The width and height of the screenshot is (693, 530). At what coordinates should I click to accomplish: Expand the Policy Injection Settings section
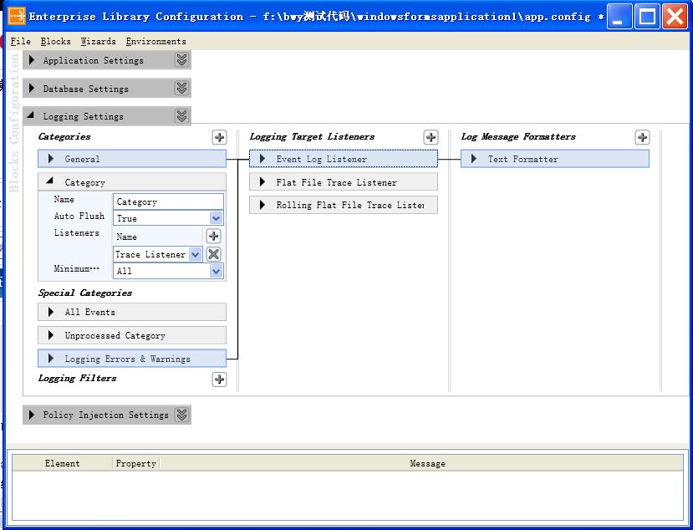(32, 415)
